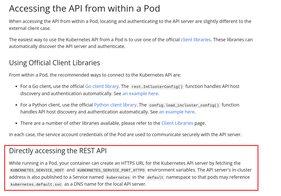Open the 'Client Libraries' page link

[177, 123]
